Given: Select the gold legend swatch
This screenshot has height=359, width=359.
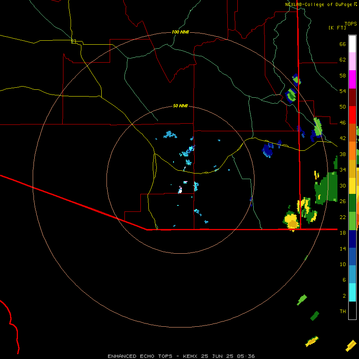Looking at the screenshot, I should (x=352, y=169).
